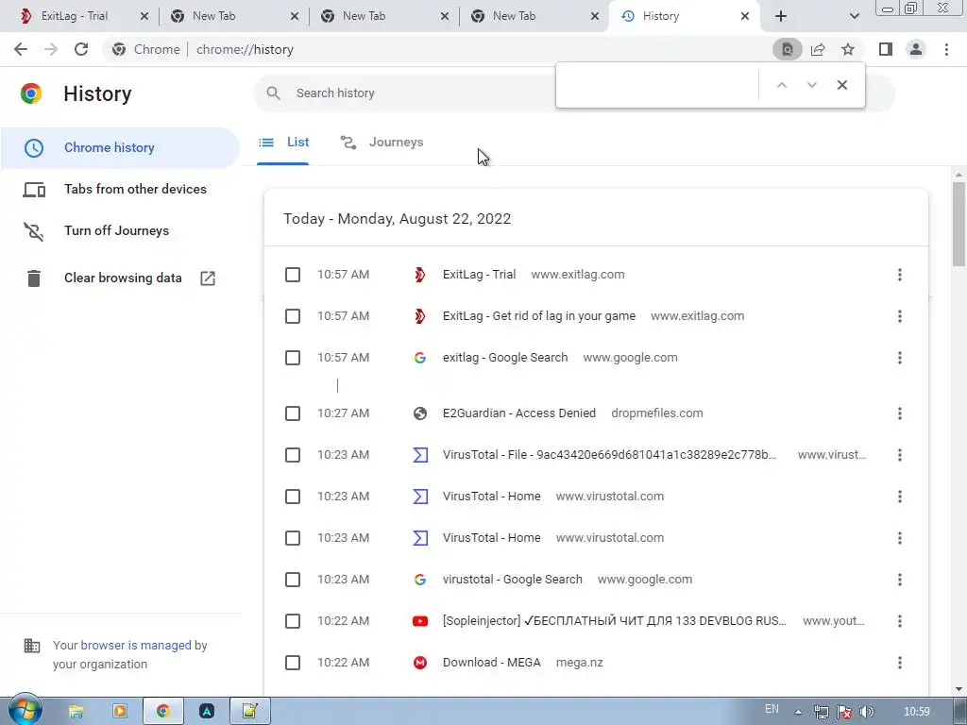
Task: Open more actions for Download - MEGA entry
Action: (x=900, y=663)
